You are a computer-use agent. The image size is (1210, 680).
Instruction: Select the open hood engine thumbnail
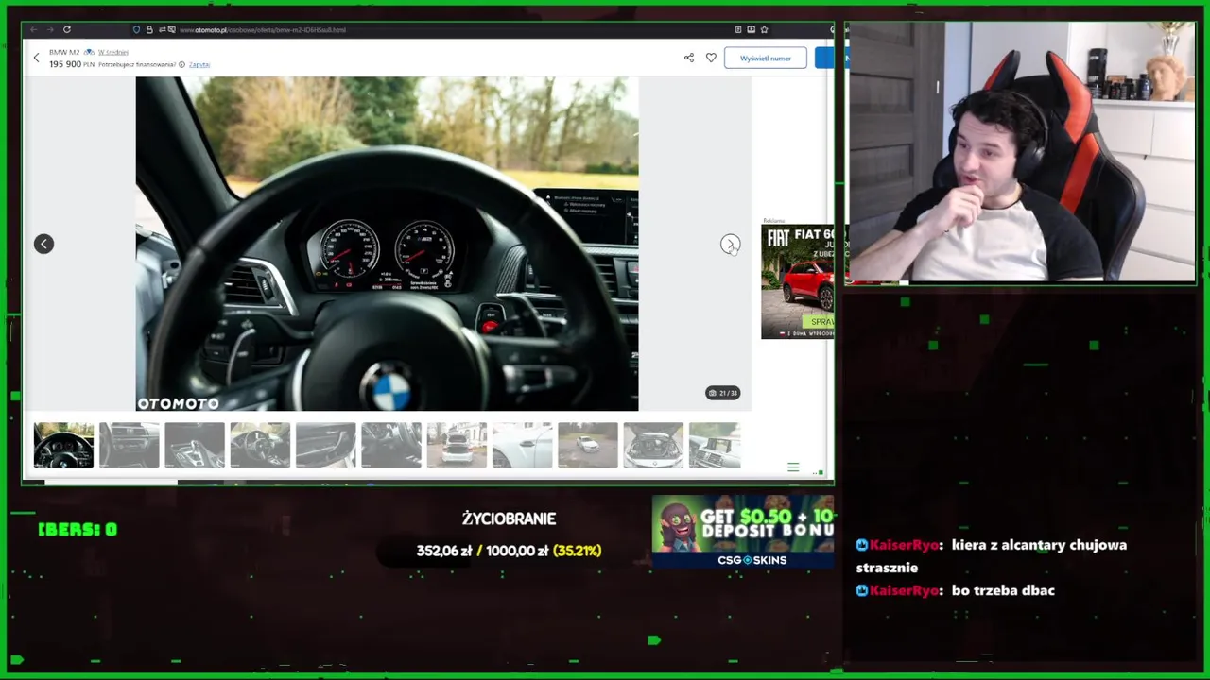coord(653,446)
